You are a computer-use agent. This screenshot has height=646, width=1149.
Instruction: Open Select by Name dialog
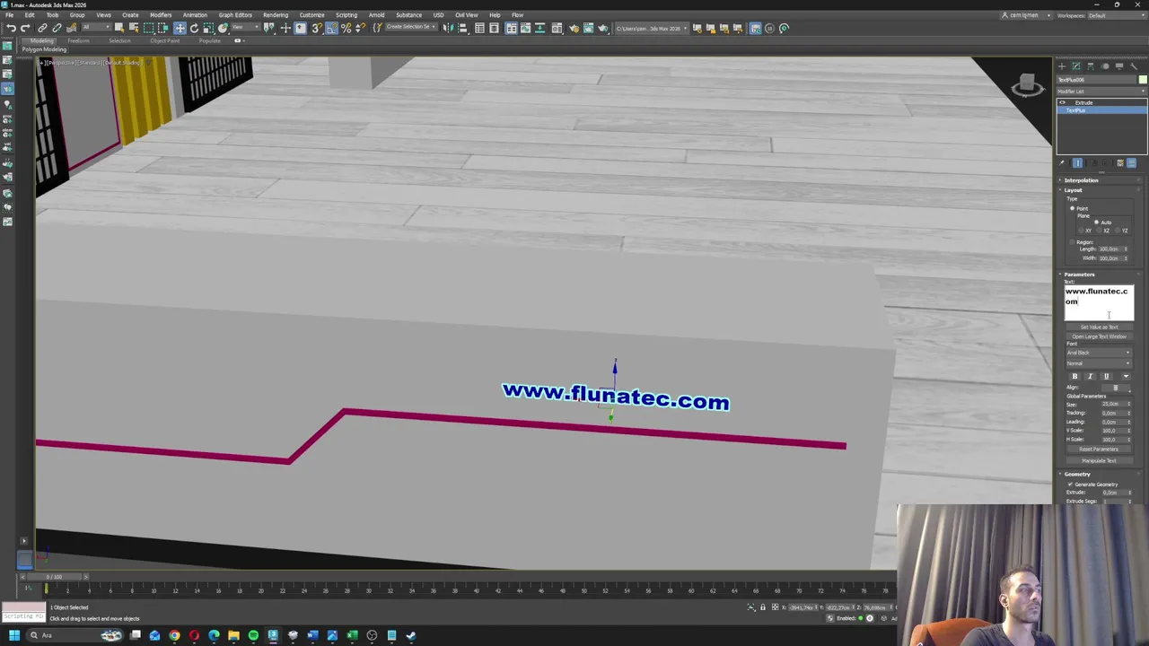(134, 28)
